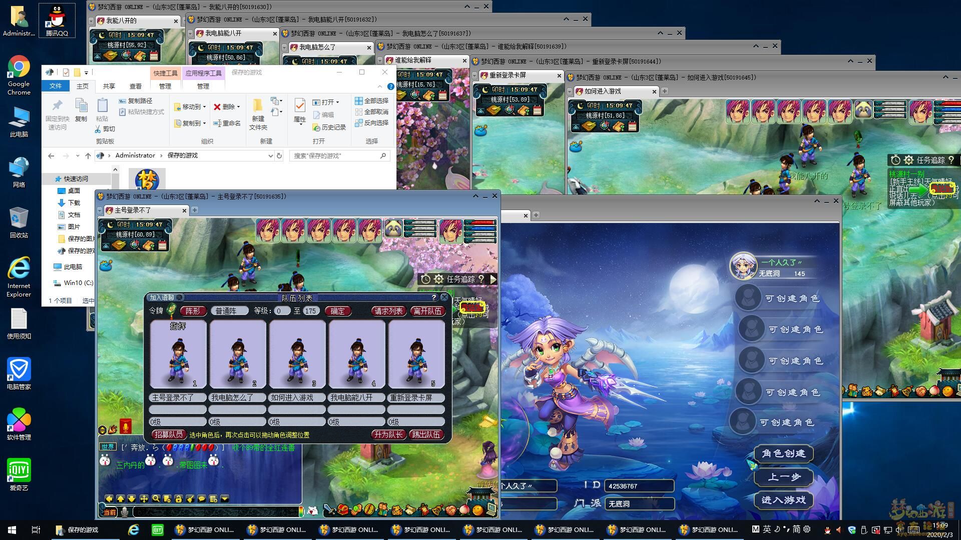Screen dimensions: 961x540
Task: Click 上一步 button
Action: pyautogui.click(x=783, y=477)
